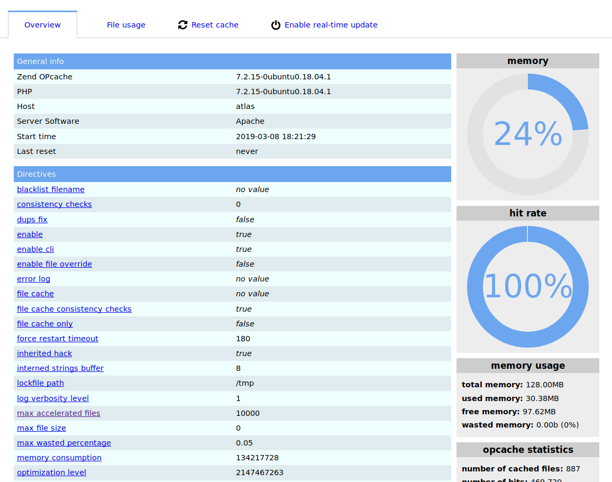Select the Server Software value Apache

(x=250, y=121)
